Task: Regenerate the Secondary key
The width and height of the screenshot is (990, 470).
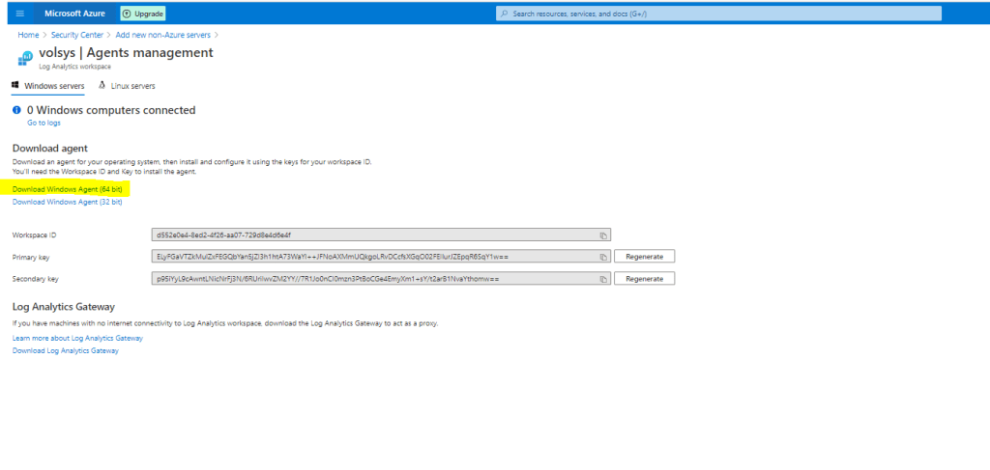Action: pyautogui.click(x=645, y=279)
